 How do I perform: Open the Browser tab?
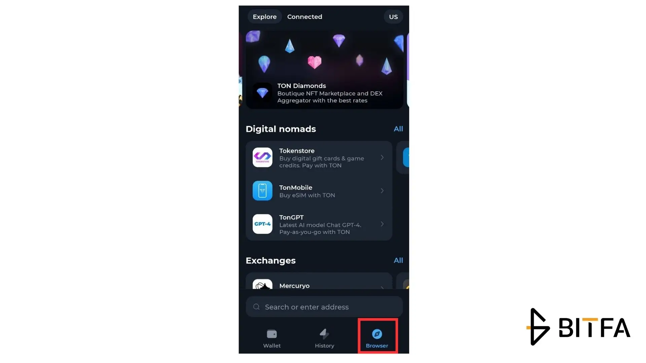[377, 338]
